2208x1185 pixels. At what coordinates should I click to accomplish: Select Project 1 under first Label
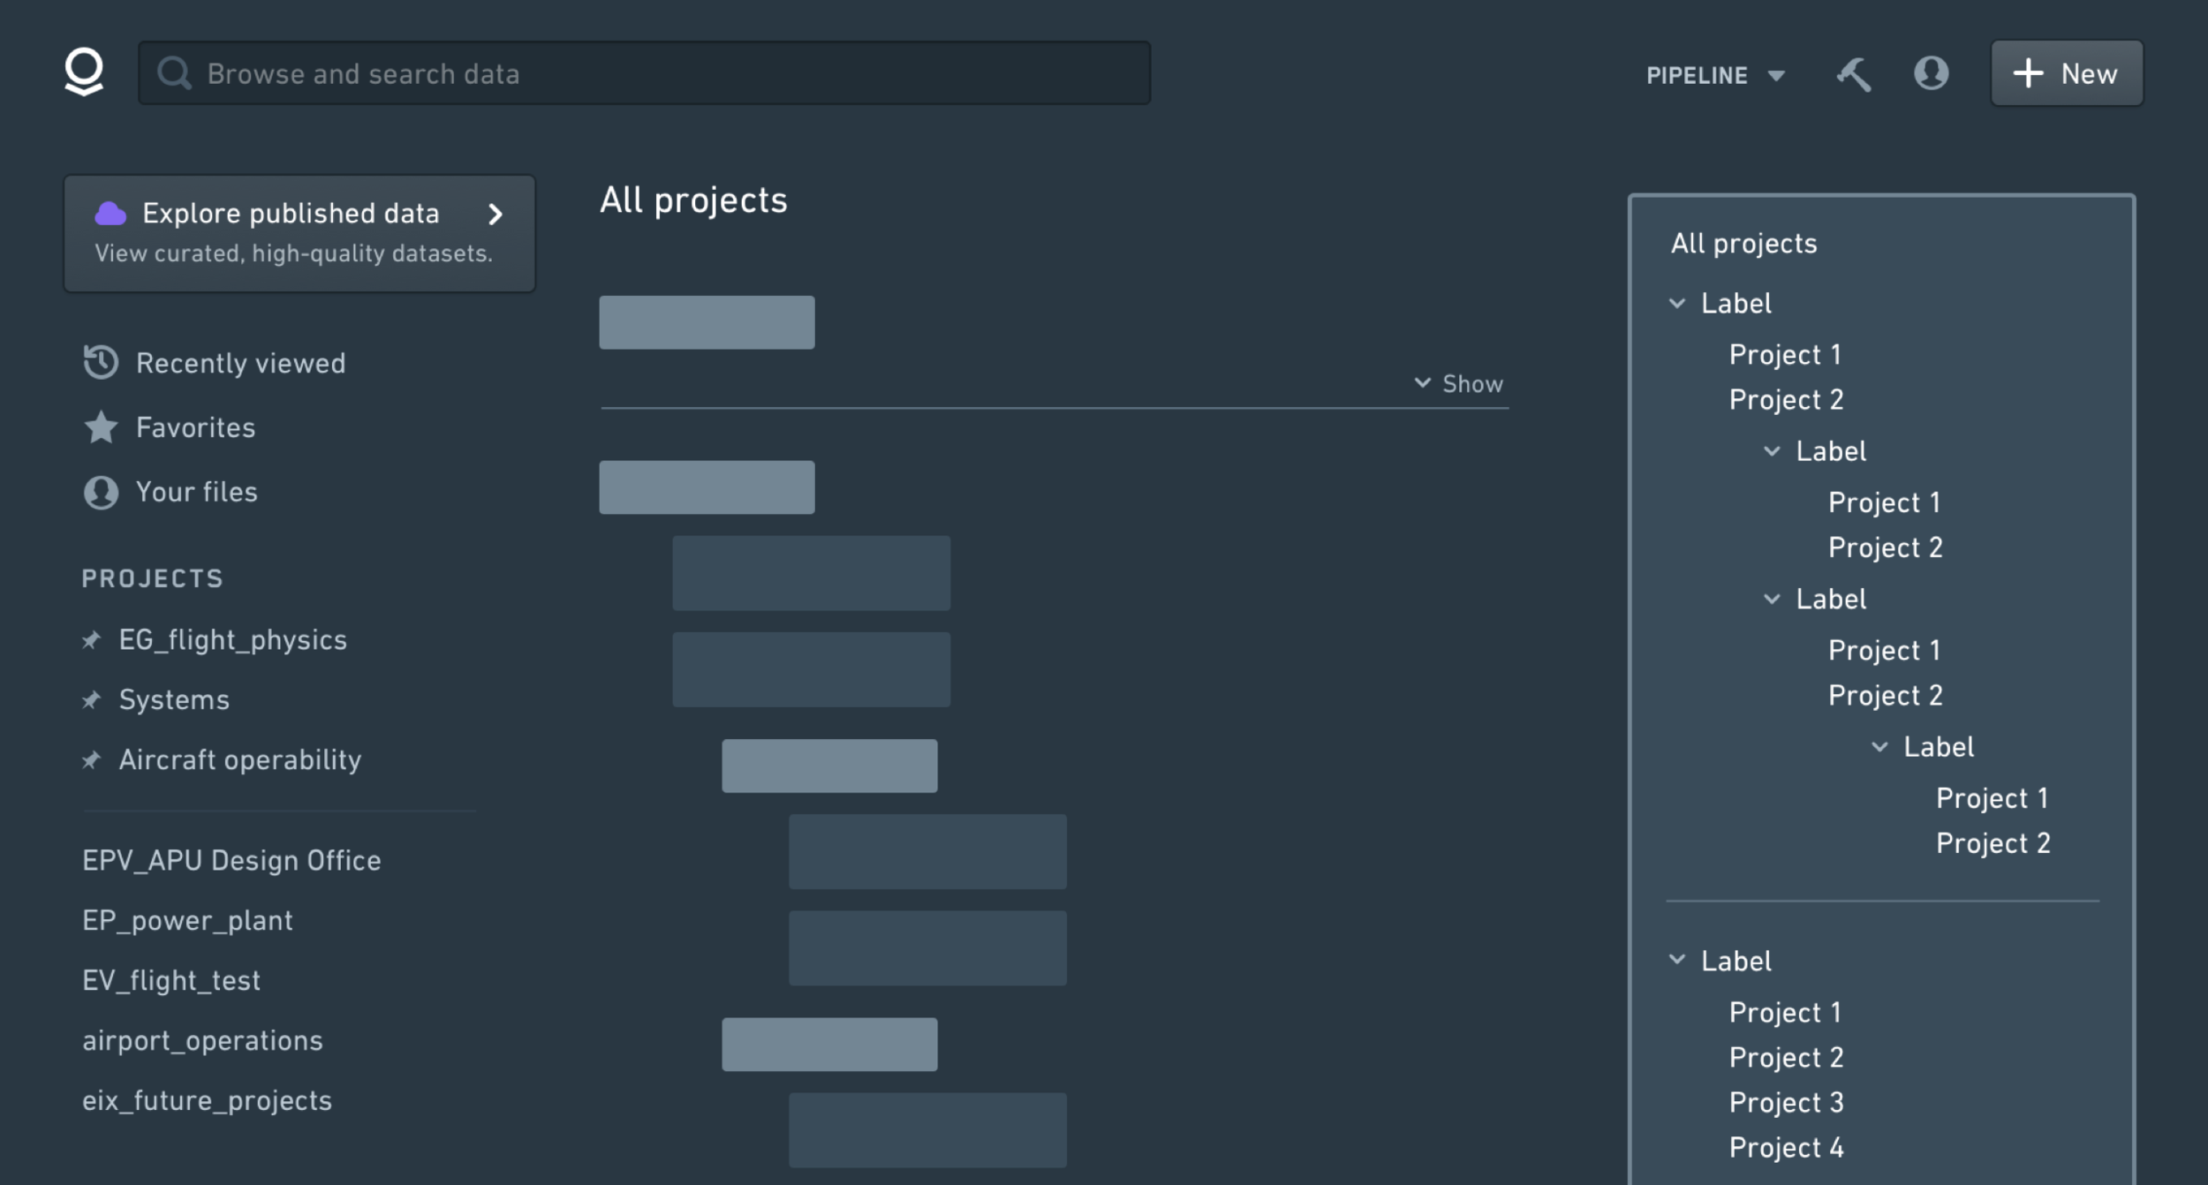coord(1785,355)
